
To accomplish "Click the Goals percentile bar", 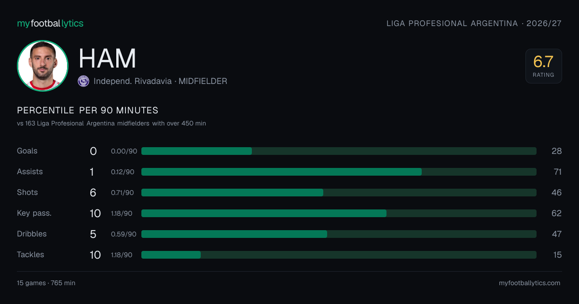I will (x=339, y=151).
